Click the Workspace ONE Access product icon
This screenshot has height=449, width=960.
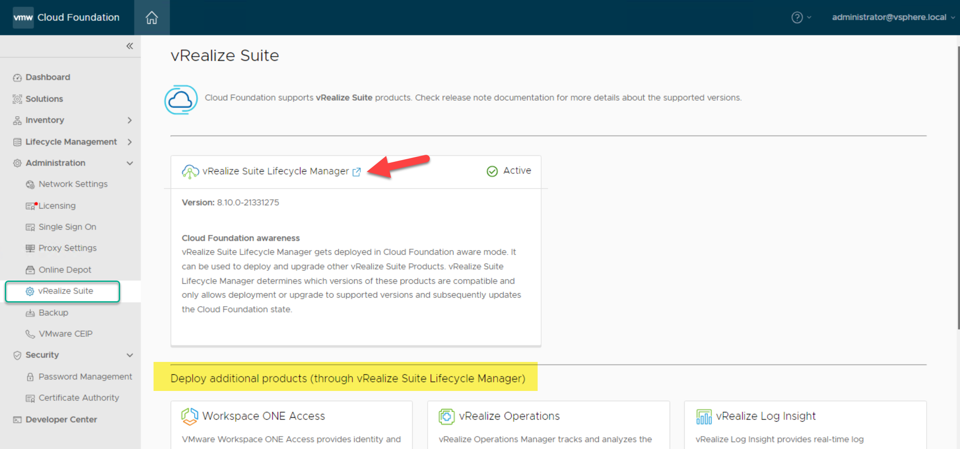pos(190,416)
